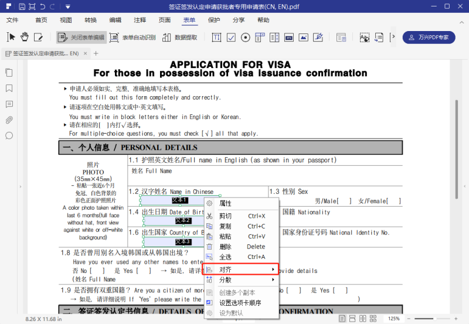The height and width of the screenshot is (324, 469).
Task: Open the page thumbnails panel
Action: coord(9,73)
